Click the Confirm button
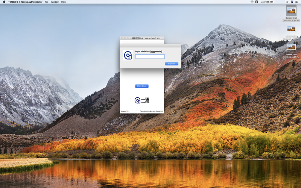301x188 pixels. 172,64
